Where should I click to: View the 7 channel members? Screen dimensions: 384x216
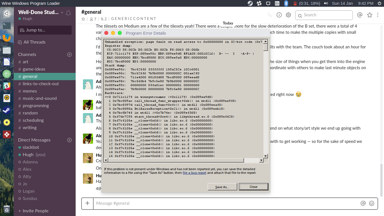point(93,19)
